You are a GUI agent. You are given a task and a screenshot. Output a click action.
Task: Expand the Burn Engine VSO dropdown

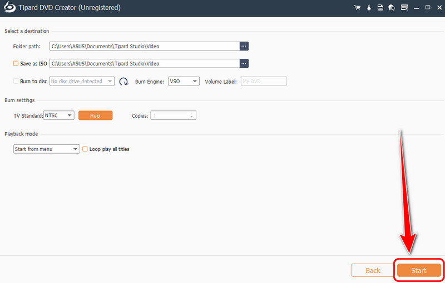(184, 81)
